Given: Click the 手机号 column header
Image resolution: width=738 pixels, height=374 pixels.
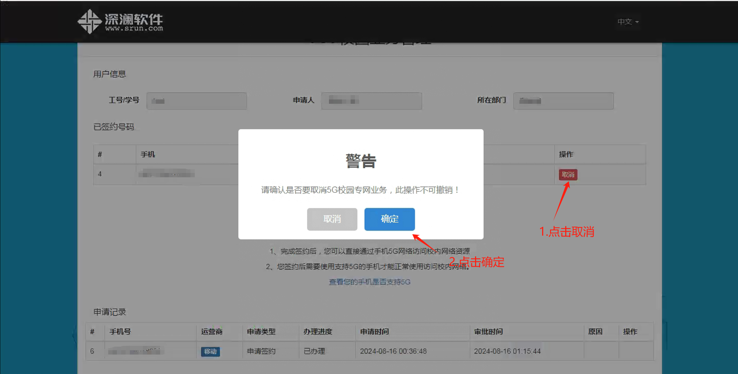Looking at the screenshot, I should (120, 331).
